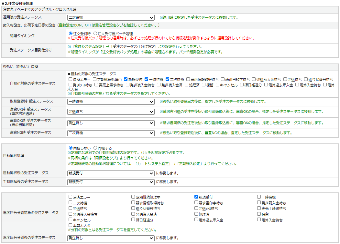340x244 pixels.
Task: Open the 取引登録時 受注ステータス dropdown
Action: pyautogui.click(x=111, y=102)
